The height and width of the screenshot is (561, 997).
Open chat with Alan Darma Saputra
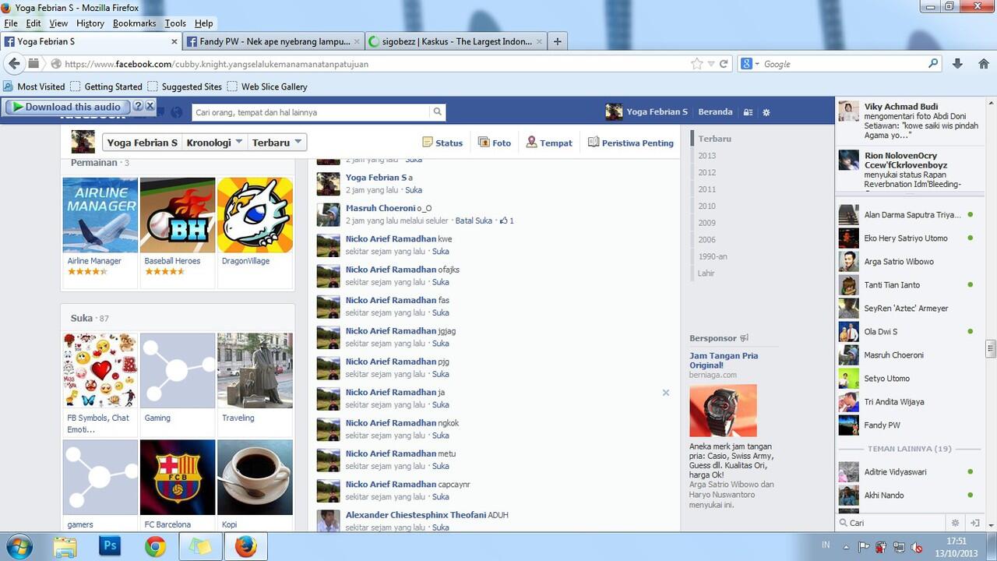tap(907, 215)
